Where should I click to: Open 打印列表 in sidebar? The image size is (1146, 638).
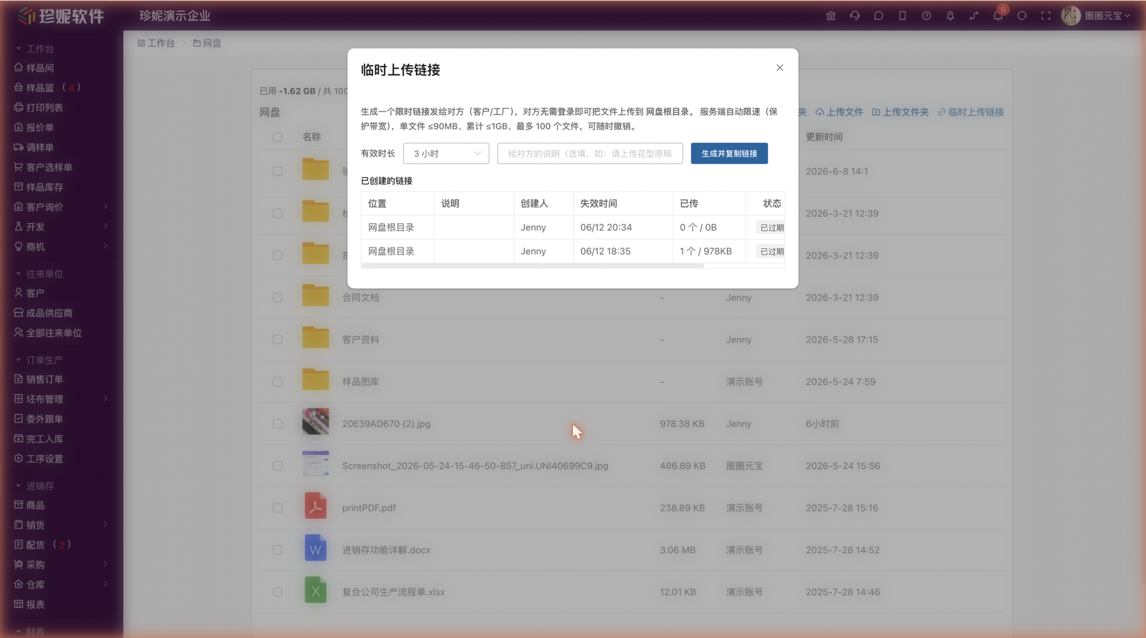[x=39, y=107]
